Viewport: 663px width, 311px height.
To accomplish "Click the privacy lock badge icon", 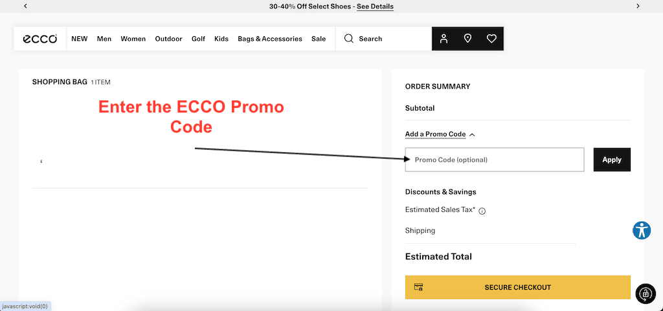I will [646, 293].
